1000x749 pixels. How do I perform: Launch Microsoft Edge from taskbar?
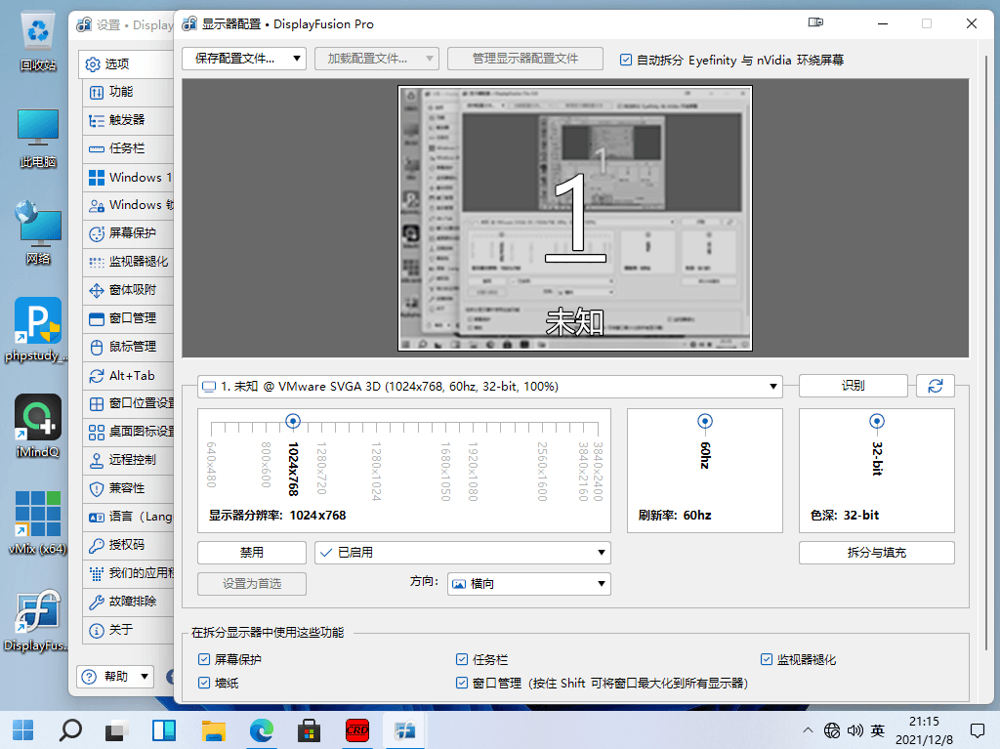click(261, 729)
